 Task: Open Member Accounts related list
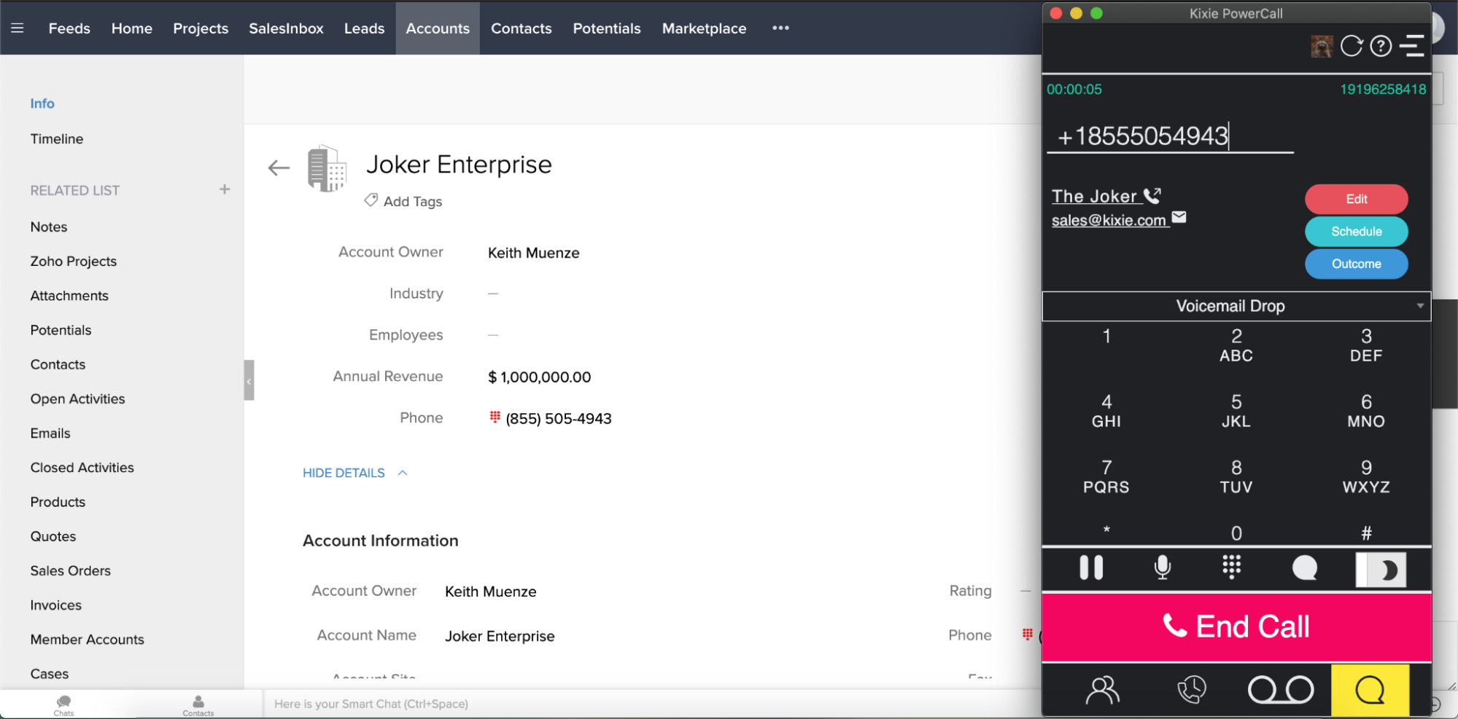click(x=88, y=639)
